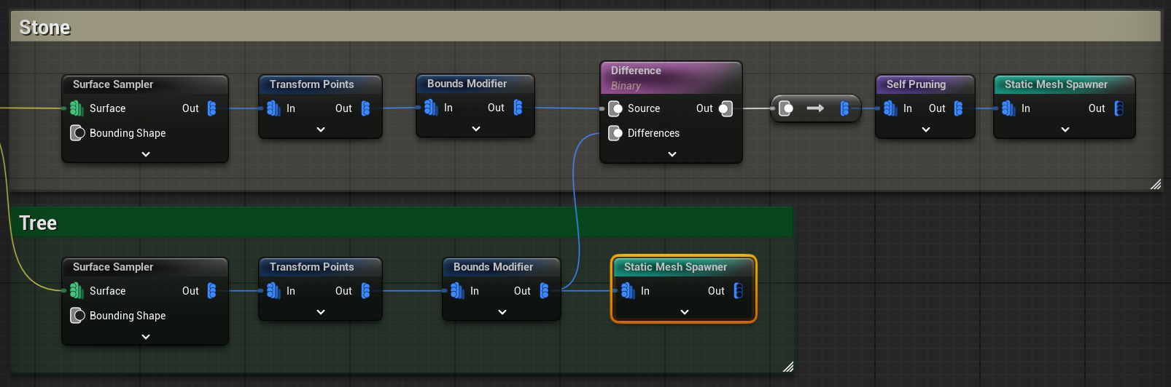Click Out pin of Tree Bounds Modifier
Image resolution: width=1171 pixels, height=387 pixels.
pyautogui.click(x=545, y=291)
